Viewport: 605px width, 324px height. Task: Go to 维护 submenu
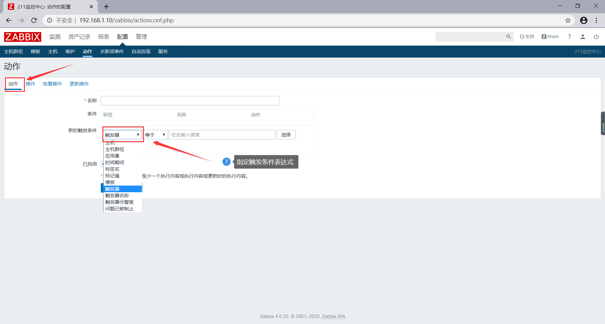tap(70, 52)
